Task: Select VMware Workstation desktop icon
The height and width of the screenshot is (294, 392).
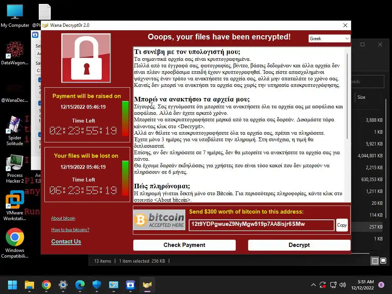Action: pyautogui.click(x=15, y=206)
